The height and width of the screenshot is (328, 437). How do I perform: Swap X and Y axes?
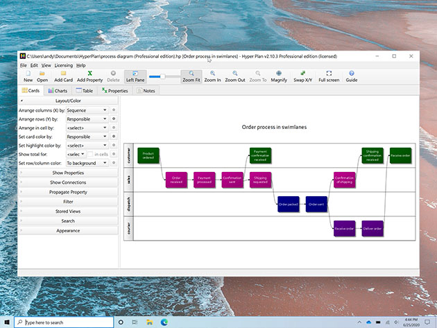pos(303,76)
